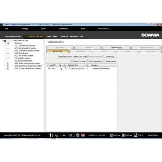
Task: Click the warning triangle beside BMS, Brake management system
Action: [x=8, y=63]
